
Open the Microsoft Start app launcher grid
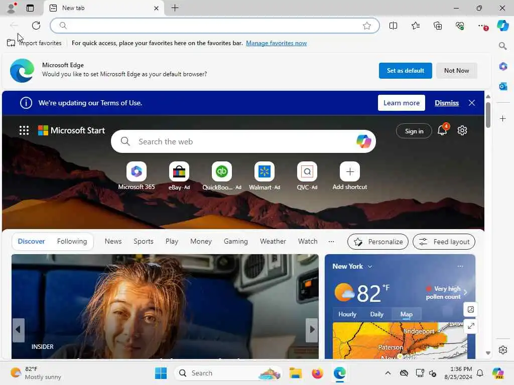(x=24, y=130)
